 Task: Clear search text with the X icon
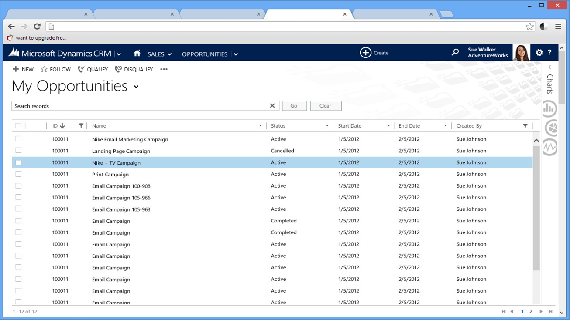point(272,106)
